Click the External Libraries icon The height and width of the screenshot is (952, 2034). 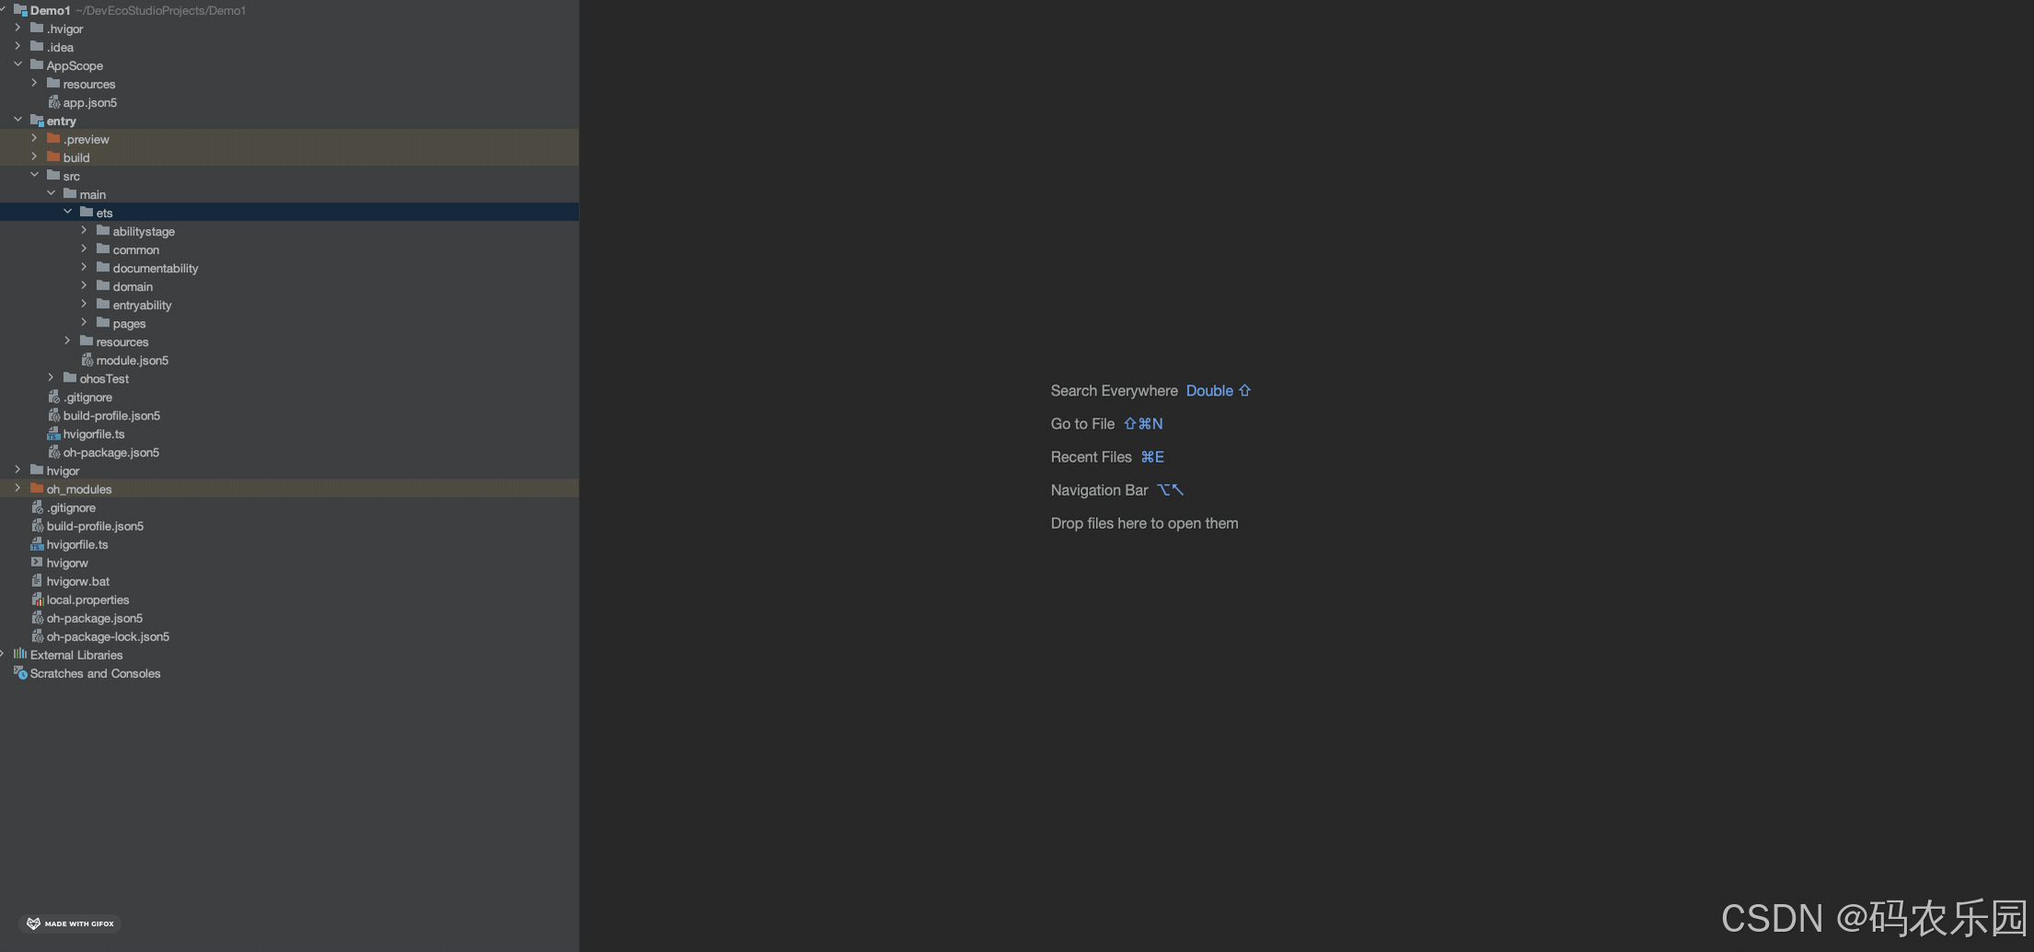coord(20,654)
